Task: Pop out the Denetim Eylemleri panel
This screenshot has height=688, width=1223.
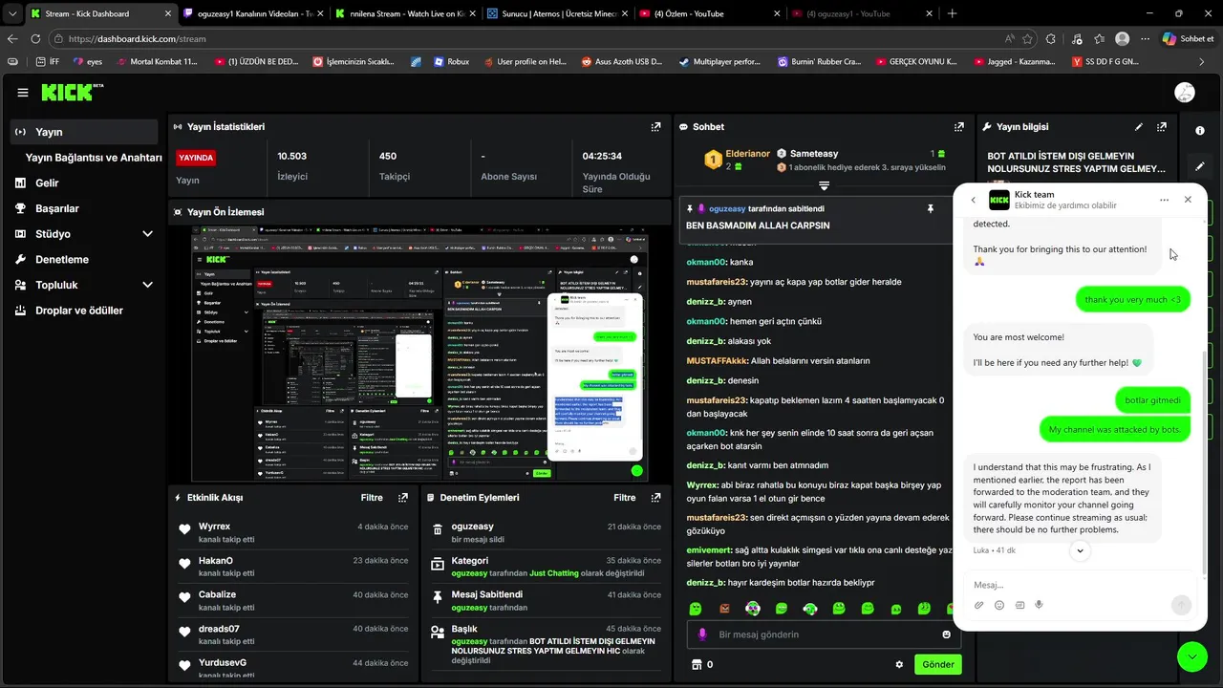Action: coord(655,498)
